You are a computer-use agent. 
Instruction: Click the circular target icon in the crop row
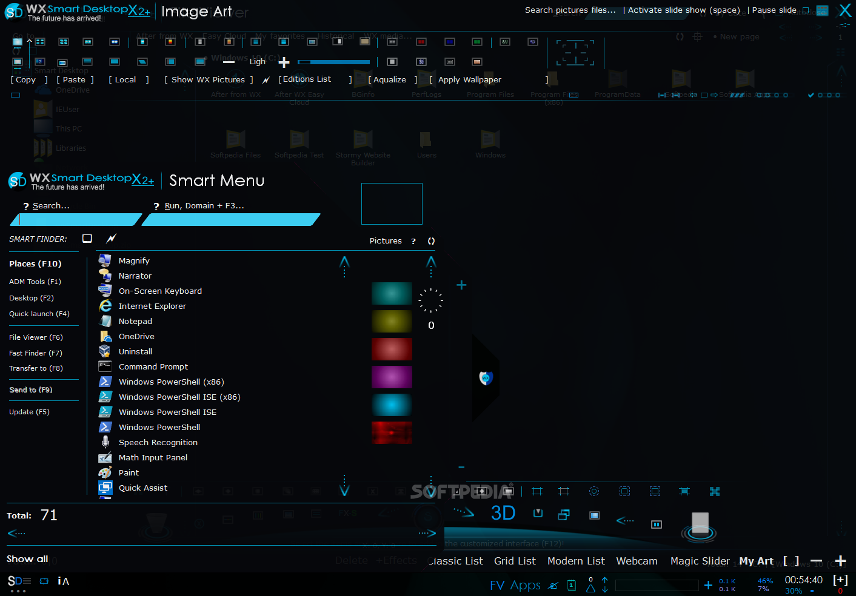click(594, 491)
